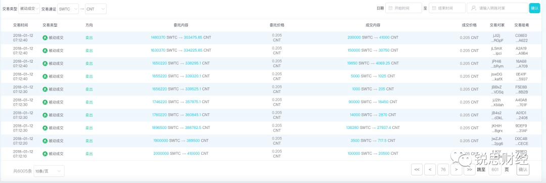This screenshot has height=183, width=546.
Task: Click the person icon in counterparty search
Action: tap(474, 8)
